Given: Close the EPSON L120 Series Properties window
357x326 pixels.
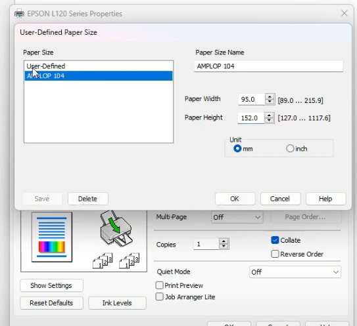Looking at the screenshot, I should click(345, 13).
